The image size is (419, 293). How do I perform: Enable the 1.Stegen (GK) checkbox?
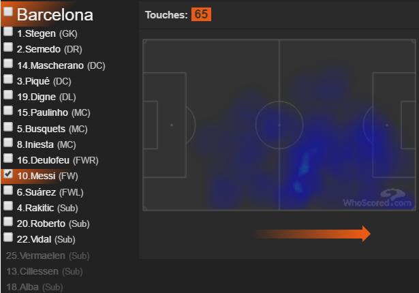tap(8, 32)
